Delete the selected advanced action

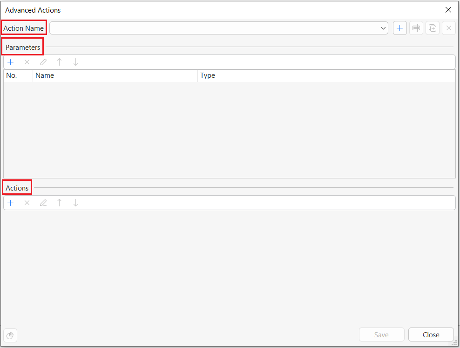click(x=448, y=28)
